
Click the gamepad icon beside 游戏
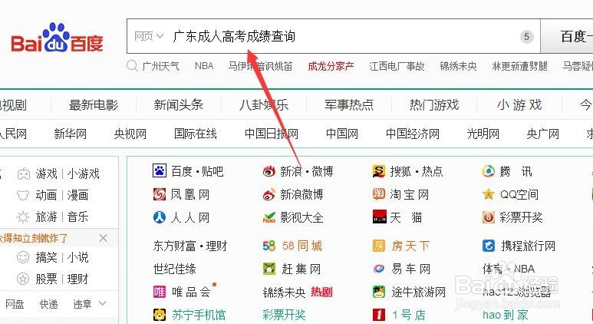tap(24, 174)
